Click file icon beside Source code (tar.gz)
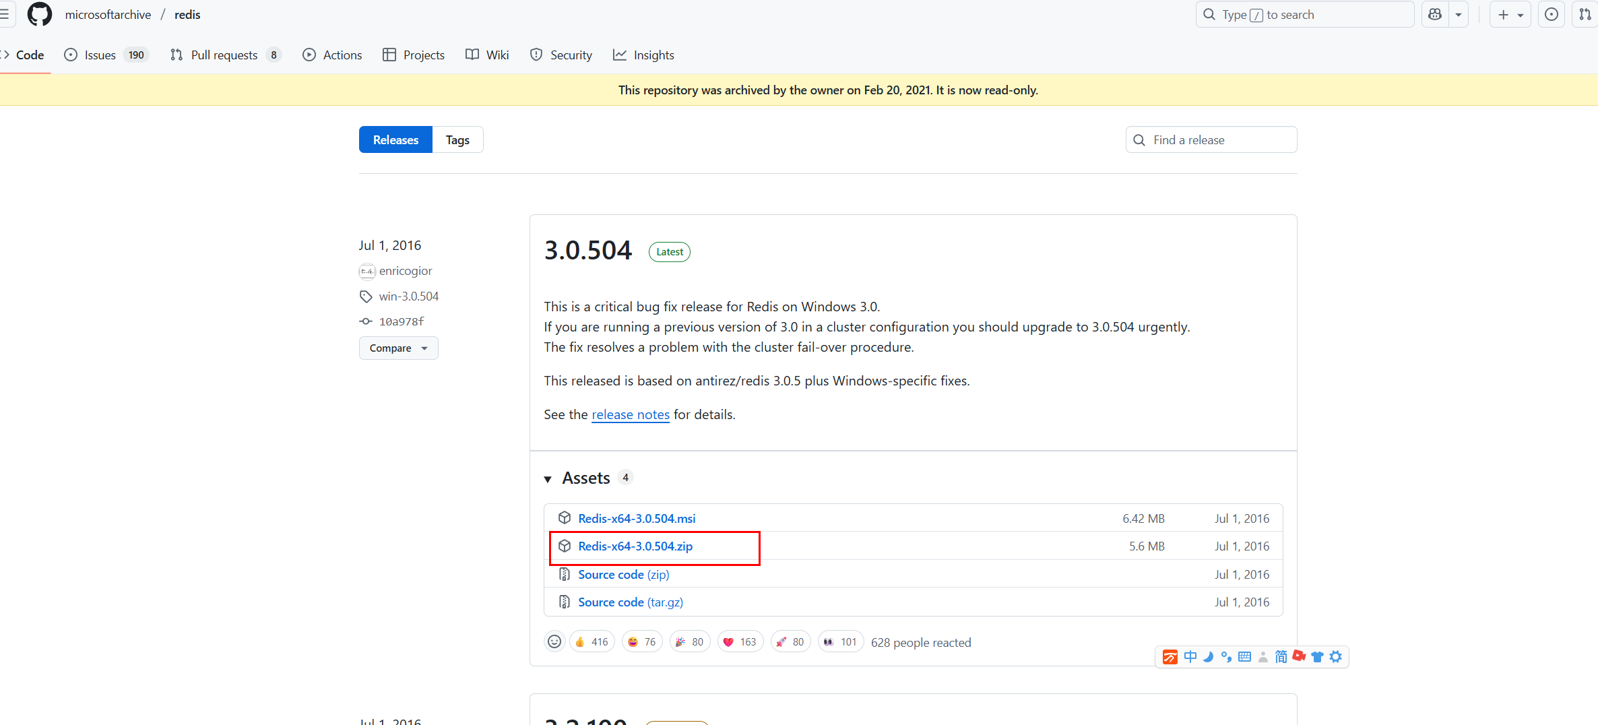This screenshot has height=725, width=1598. (x=565, y=602)
